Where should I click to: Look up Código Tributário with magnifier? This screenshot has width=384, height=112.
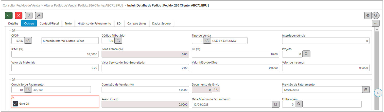coord(118,40)
